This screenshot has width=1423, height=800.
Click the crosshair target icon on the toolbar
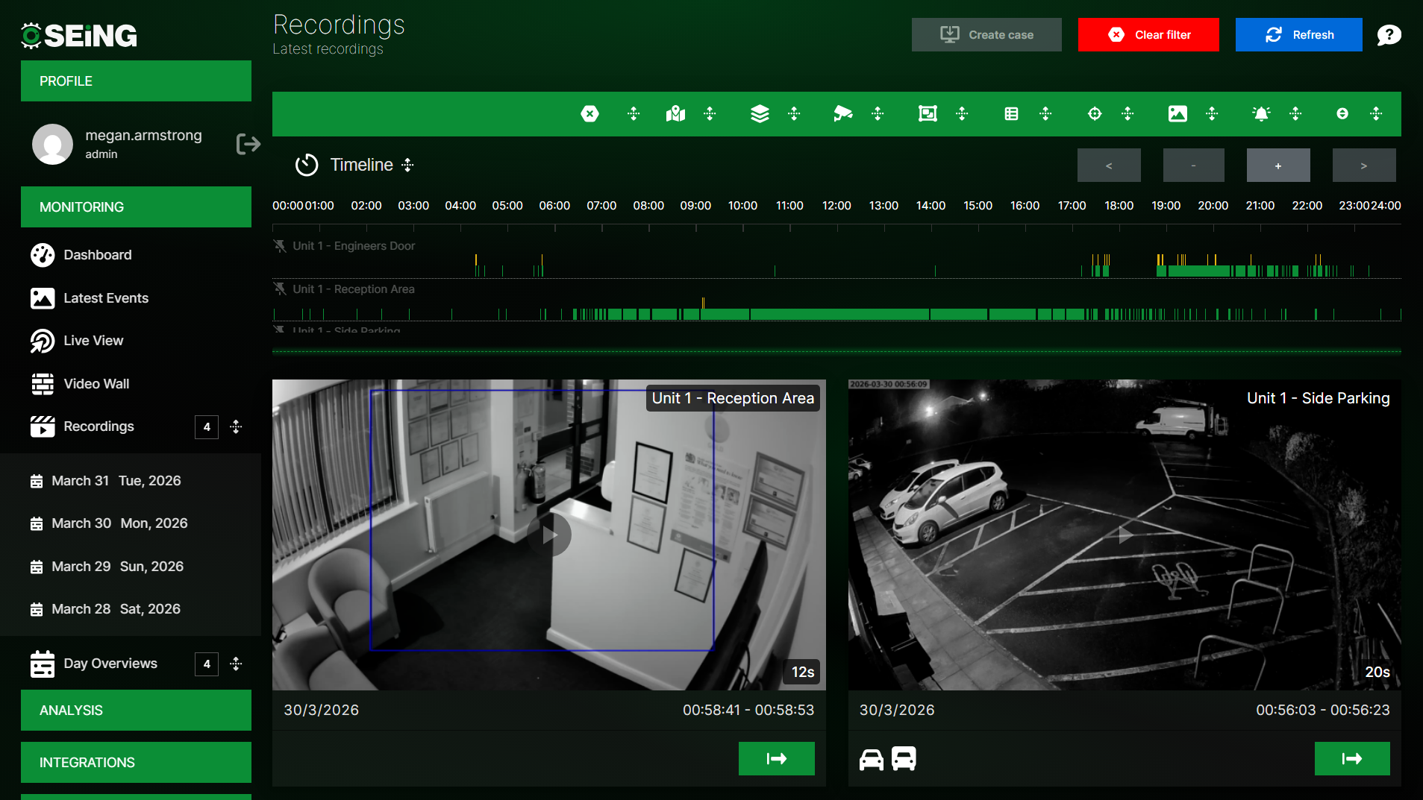[1094, 114]
